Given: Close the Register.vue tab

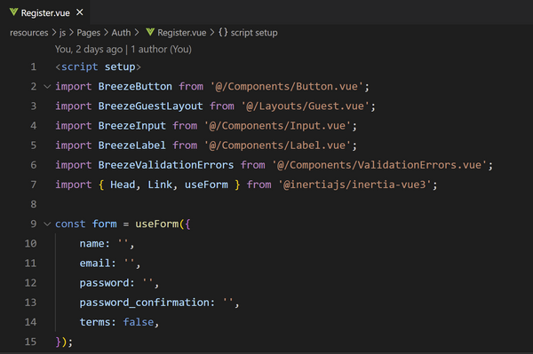Looking at the screenshot, I should [80, 12].
